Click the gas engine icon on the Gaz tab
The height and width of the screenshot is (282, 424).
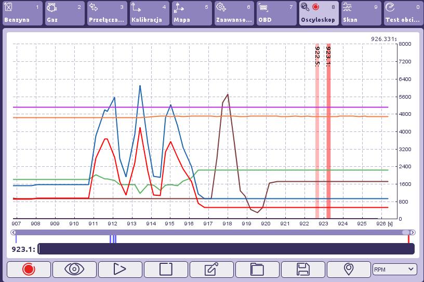51,7
